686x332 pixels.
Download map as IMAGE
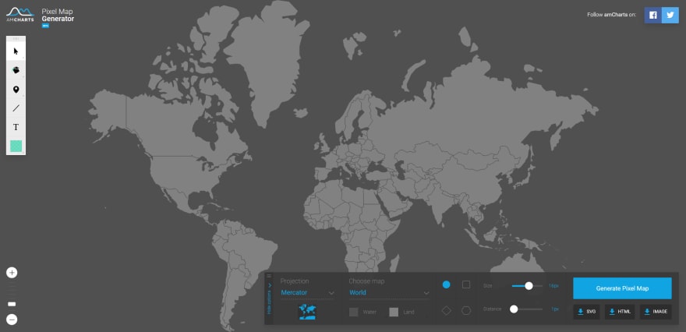click(x=656, y=312)
